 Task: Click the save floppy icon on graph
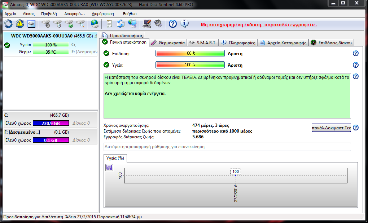(x=109, y=168)
